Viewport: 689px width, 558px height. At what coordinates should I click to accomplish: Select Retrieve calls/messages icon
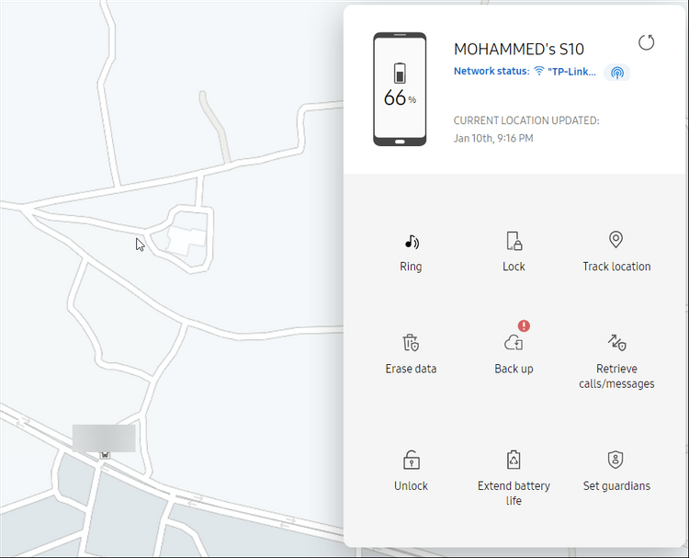point(616,343)
